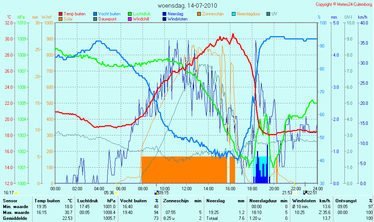374x222 pixels.
Task: Click the orange Solar legend swatch
Action: (61, 19)
